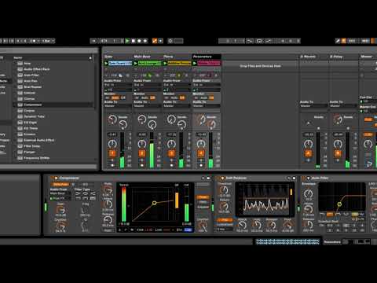The width and height of the screenshot is (377, 283).
Task: Select the B Delay return track header
Action: point(343,57)
